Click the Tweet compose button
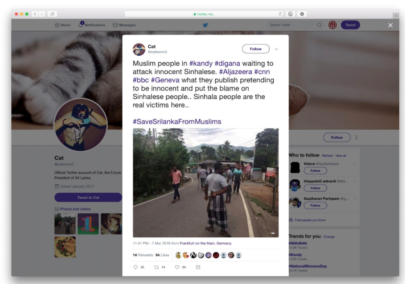The image size is (405, 284). [x=350, y=25]
